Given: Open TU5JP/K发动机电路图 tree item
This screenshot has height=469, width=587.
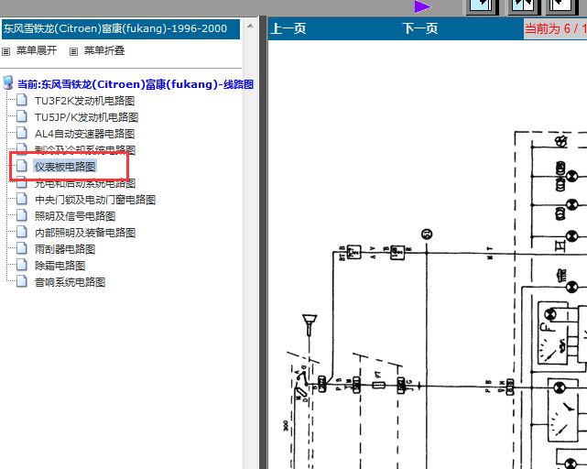Looking at the screenshot, I should click(86, 117).
